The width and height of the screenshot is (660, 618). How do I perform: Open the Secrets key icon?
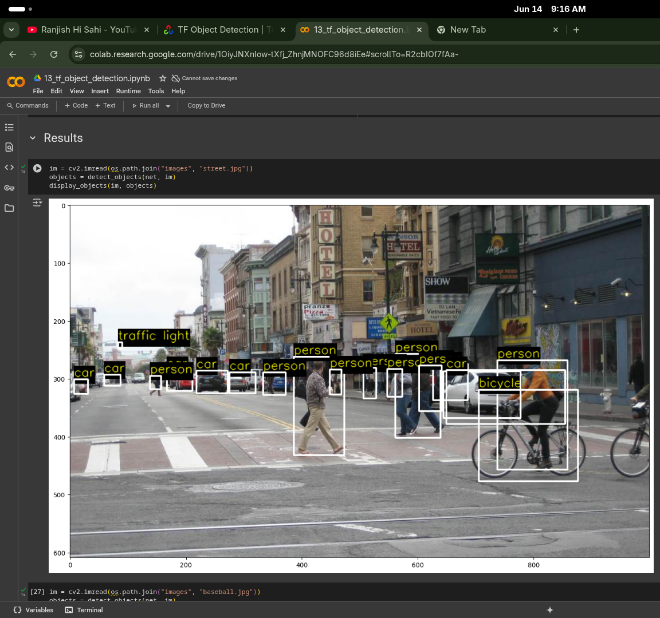9,188
